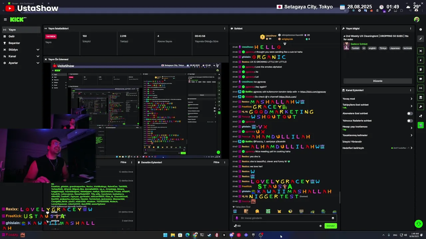426x239 pixels.
Task: Open the volume control in system tray
Action: (x=405, y=235)
